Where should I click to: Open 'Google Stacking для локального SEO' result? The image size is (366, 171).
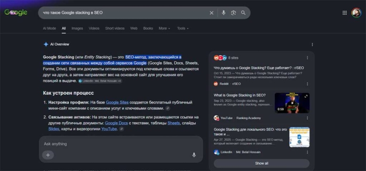(x=250, y=132)
